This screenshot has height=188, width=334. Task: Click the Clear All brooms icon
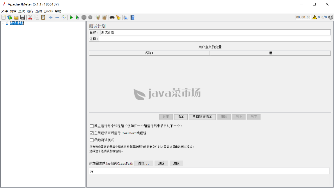(104, 17)
